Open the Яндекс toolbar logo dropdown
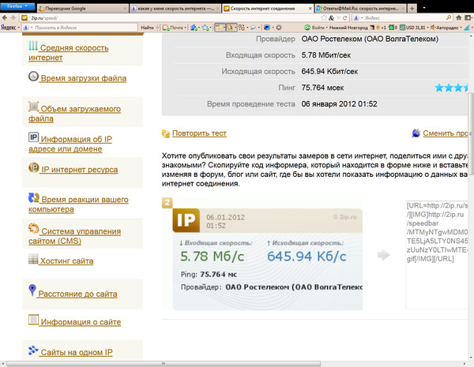The width and height of the screenshot is (474, 367). (10, 28)
